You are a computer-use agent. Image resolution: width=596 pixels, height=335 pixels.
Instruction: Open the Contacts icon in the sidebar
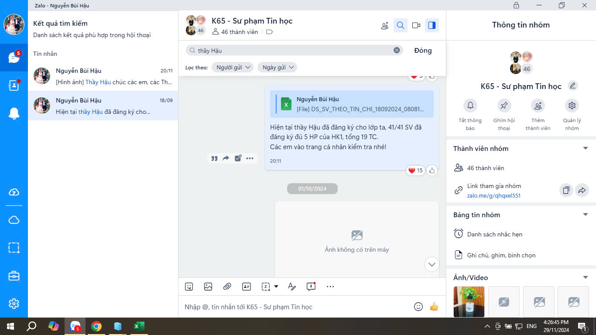pos(14,85)
